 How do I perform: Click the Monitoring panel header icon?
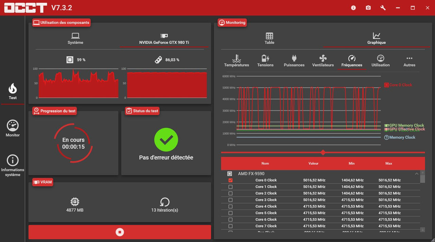tap(222, 23)
